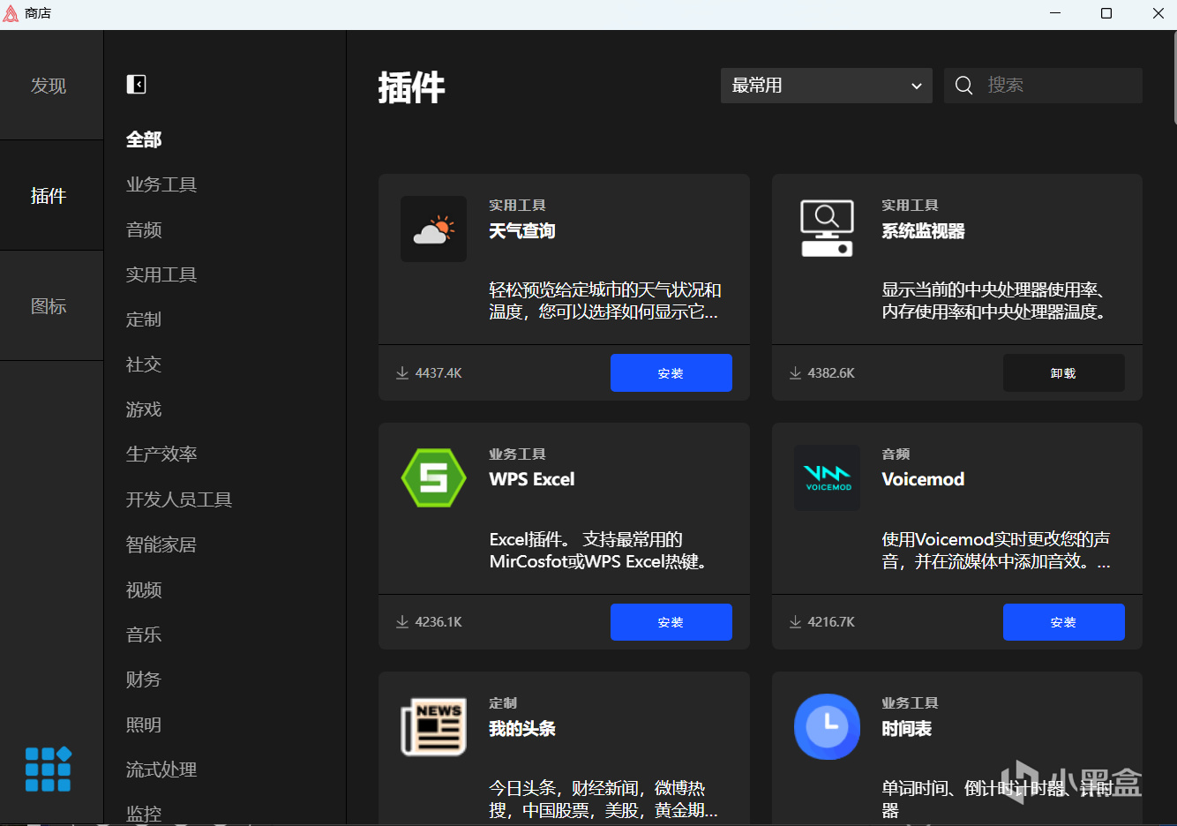Click the 4382.6K download count
The height and width of the screenshot is (826, 1177).
[831, 373]
